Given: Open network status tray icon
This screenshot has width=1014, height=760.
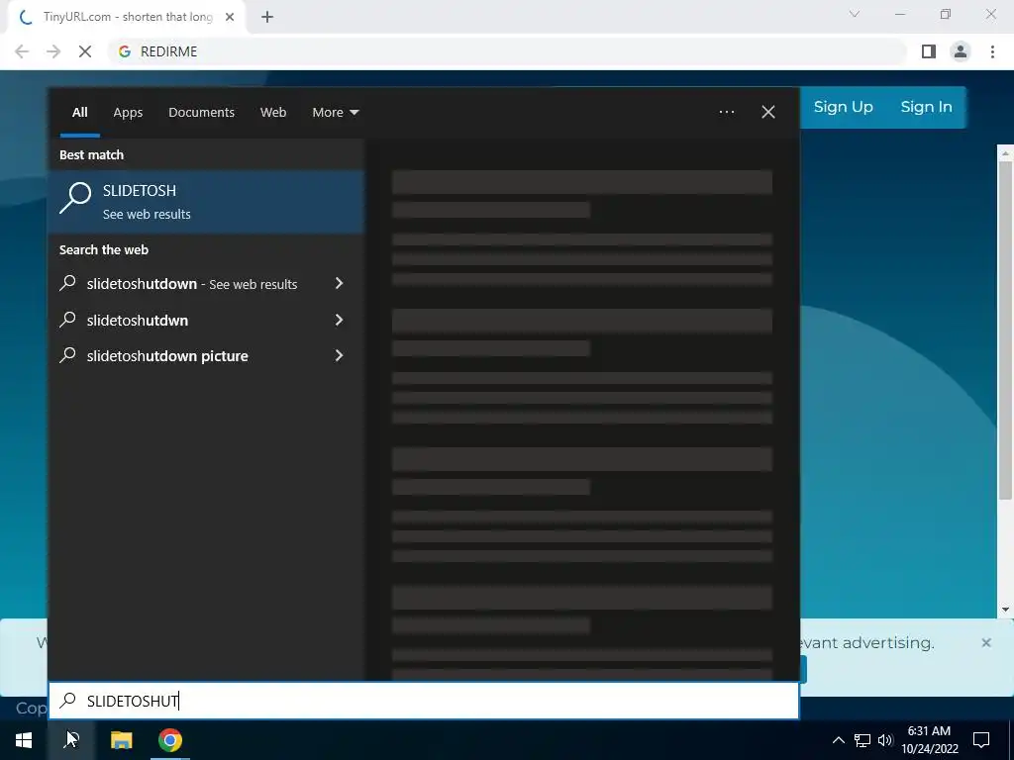Looking at the screenshot, I should coord(862,740).
